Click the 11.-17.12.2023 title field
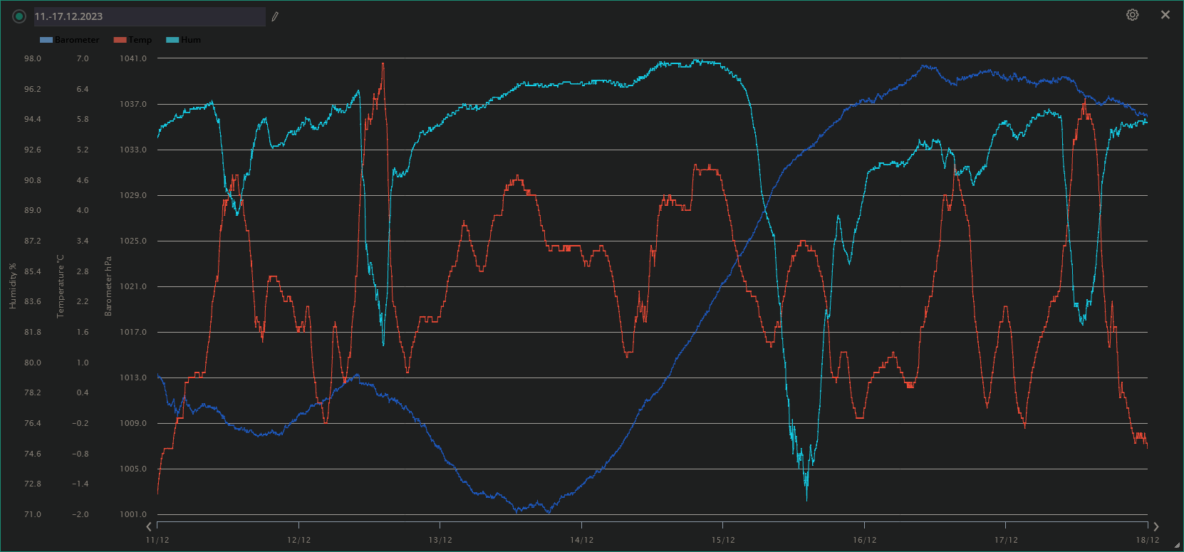This screenshot has height=552, width=1184. [x=148, y=16]
